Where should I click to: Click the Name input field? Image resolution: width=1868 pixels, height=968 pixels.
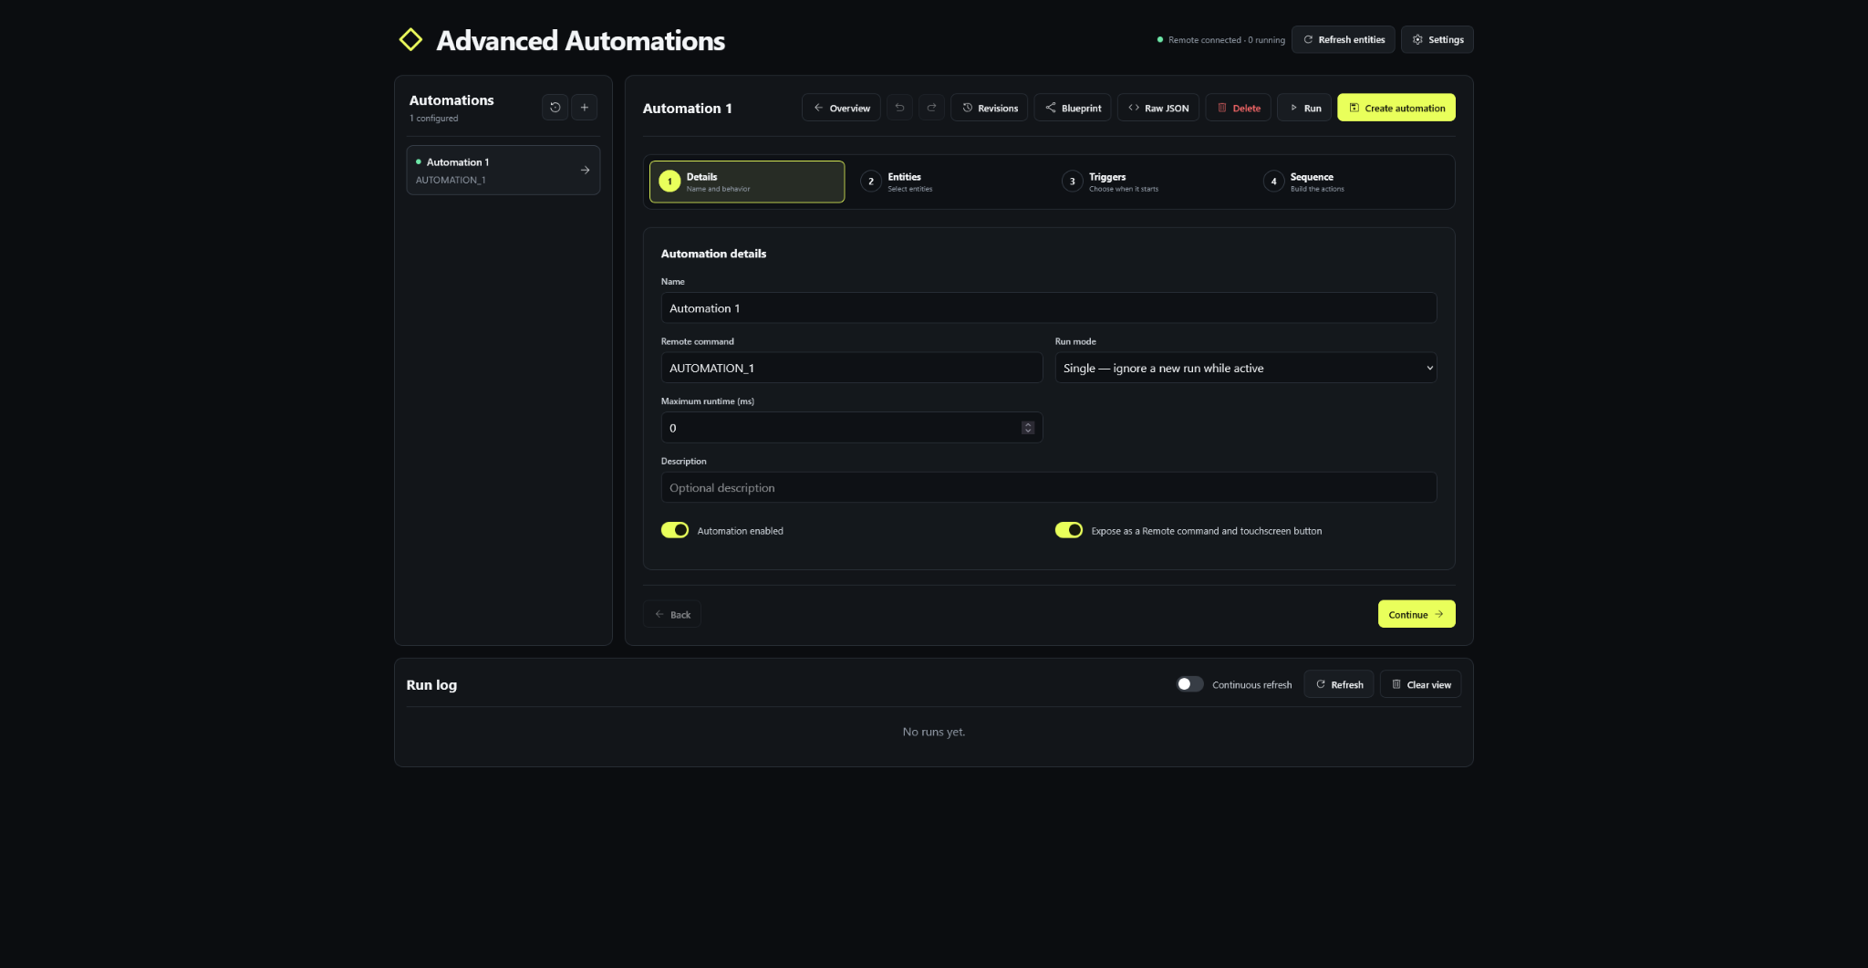point(1049,308)
